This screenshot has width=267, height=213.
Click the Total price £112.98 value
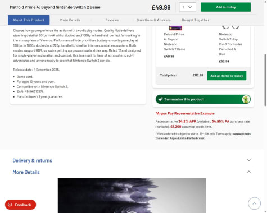pos(198,75)
